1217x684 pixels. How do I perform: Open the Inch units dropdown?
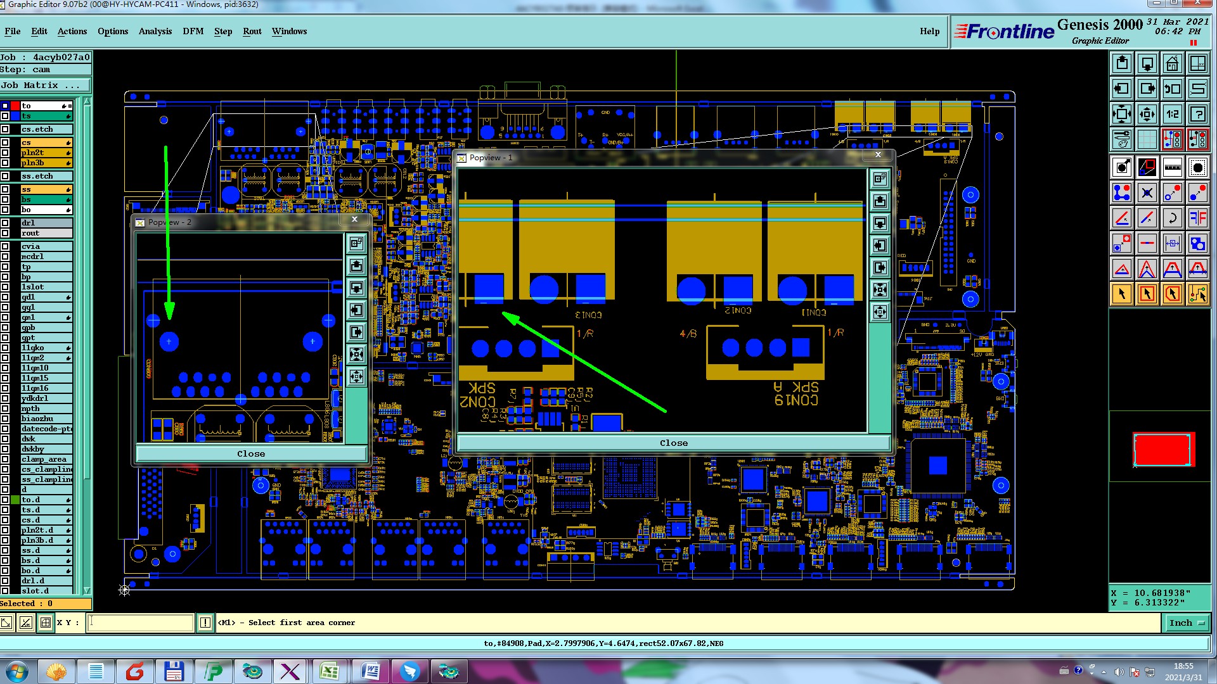pos(1186,623)
